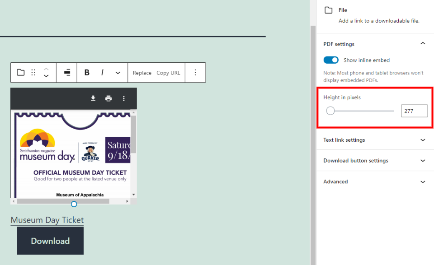Open more text formatting options dropdown

click(x=117, y=72)
